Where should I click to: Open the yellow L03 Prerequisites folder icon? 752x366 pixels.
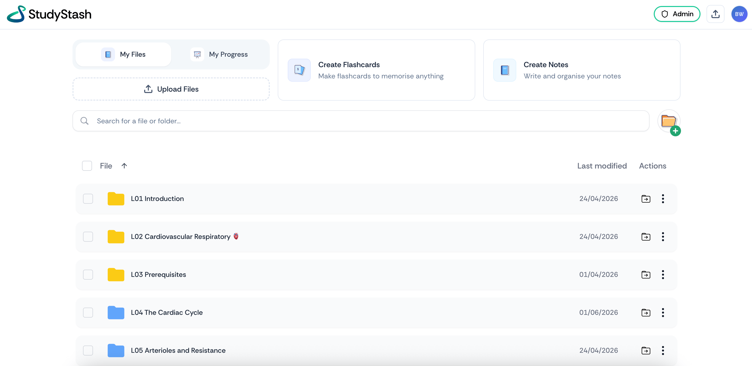(116, 274)
